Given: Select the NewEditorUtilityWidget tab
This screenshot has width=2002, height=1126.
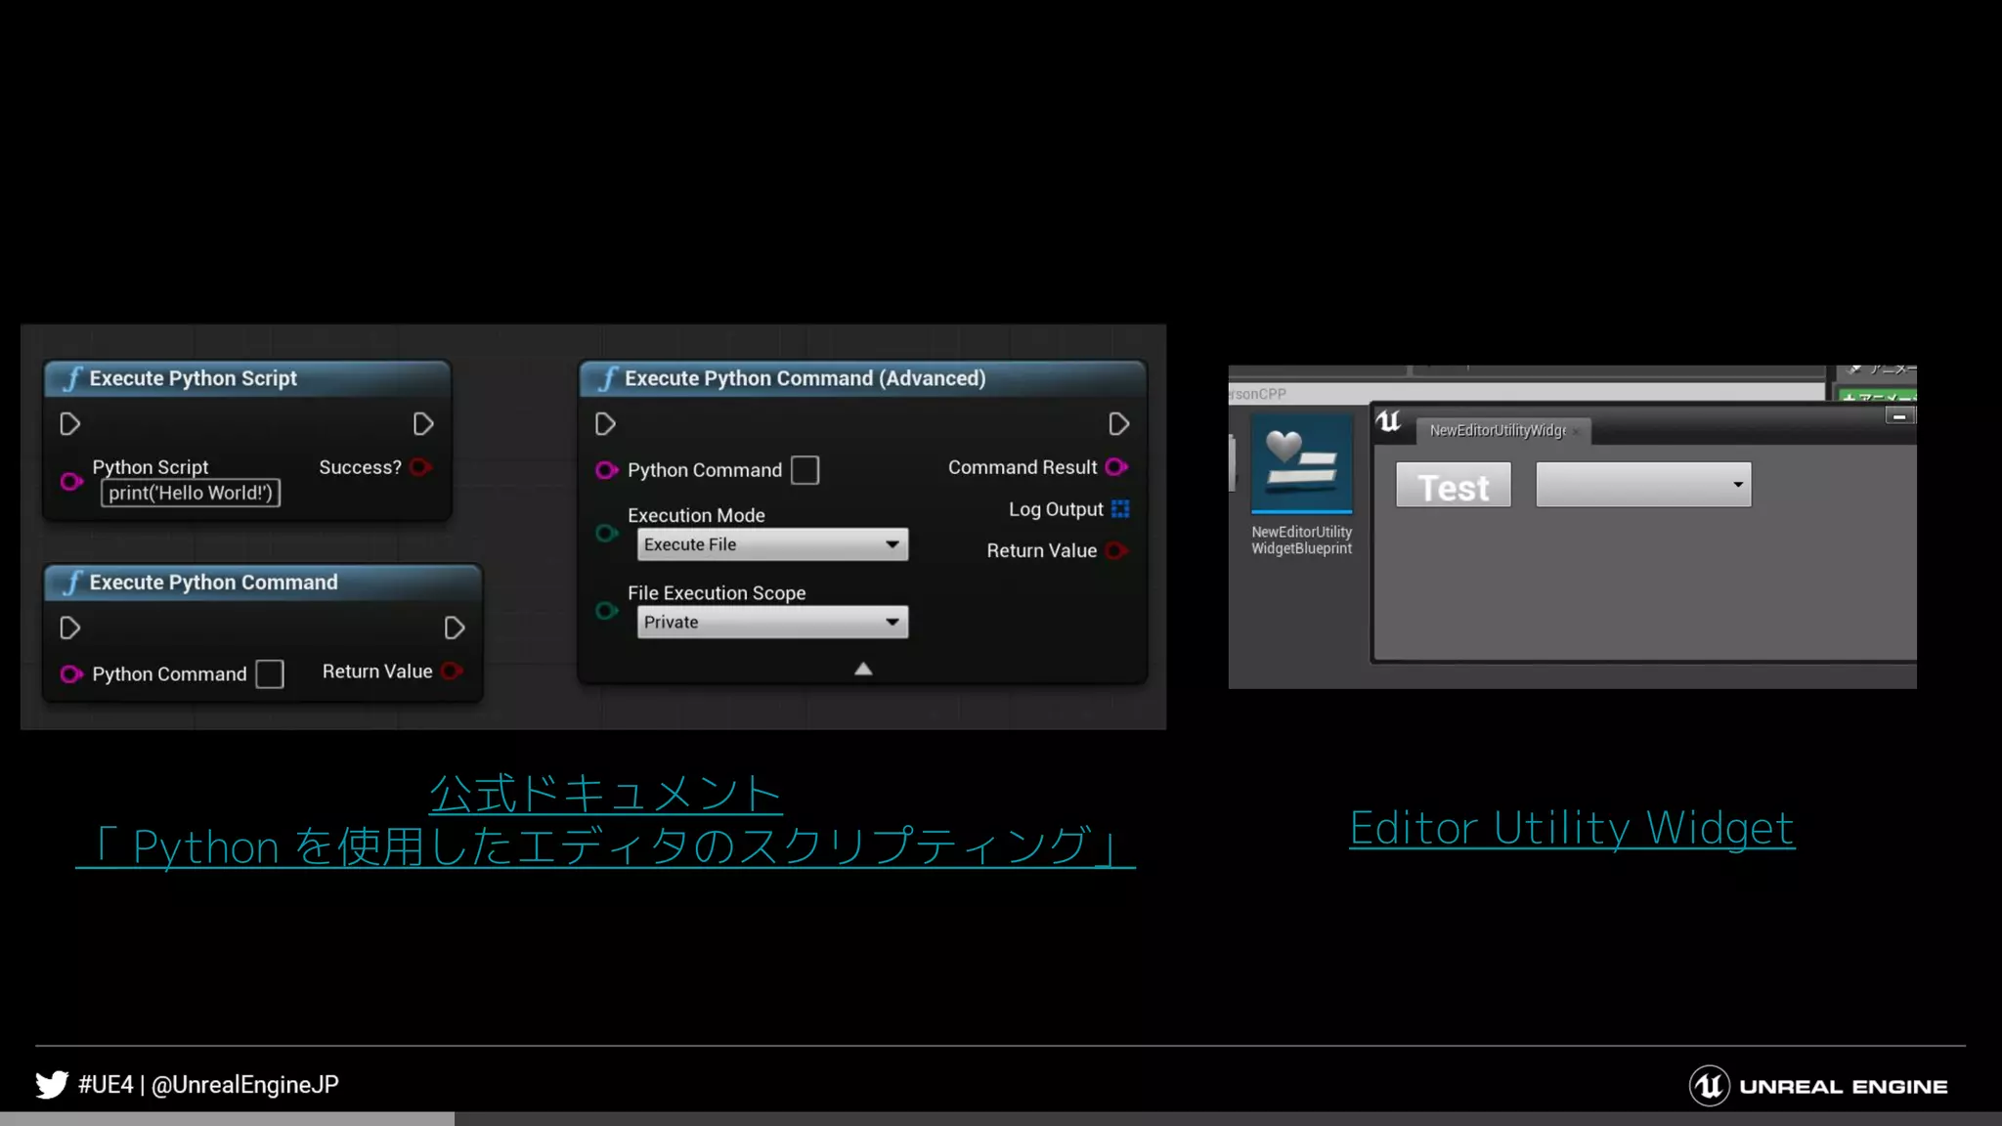Looking at the screenshot, I should [x=1502, y=430].
